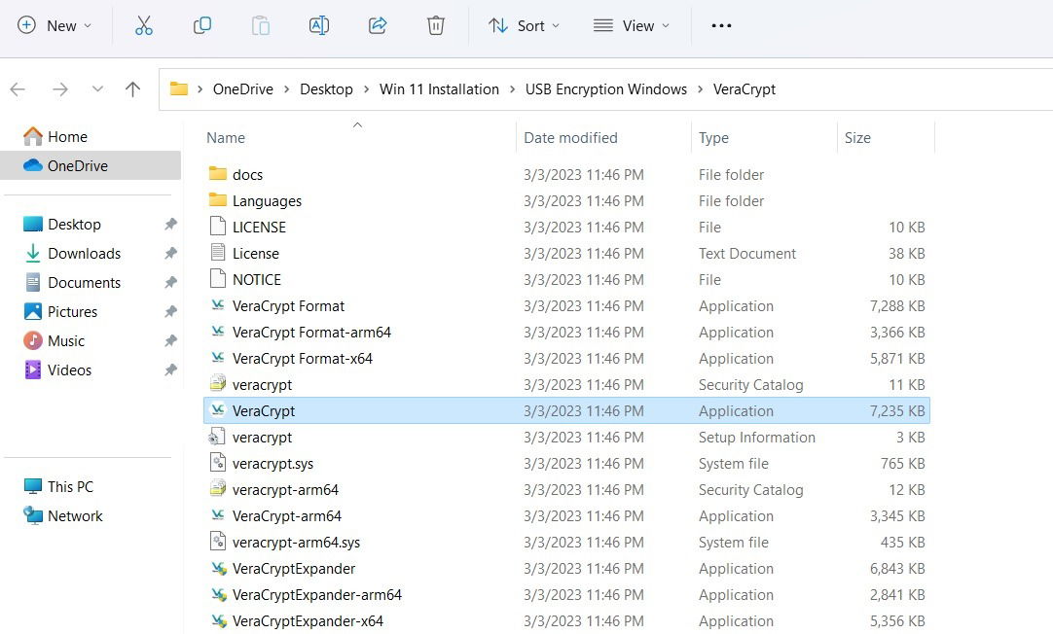
Task: Share the selected file
Action: point(378,25)
